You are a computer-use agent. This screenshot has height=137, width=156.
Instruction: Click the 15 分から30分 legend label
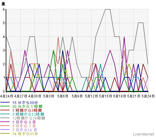[25, 103]
